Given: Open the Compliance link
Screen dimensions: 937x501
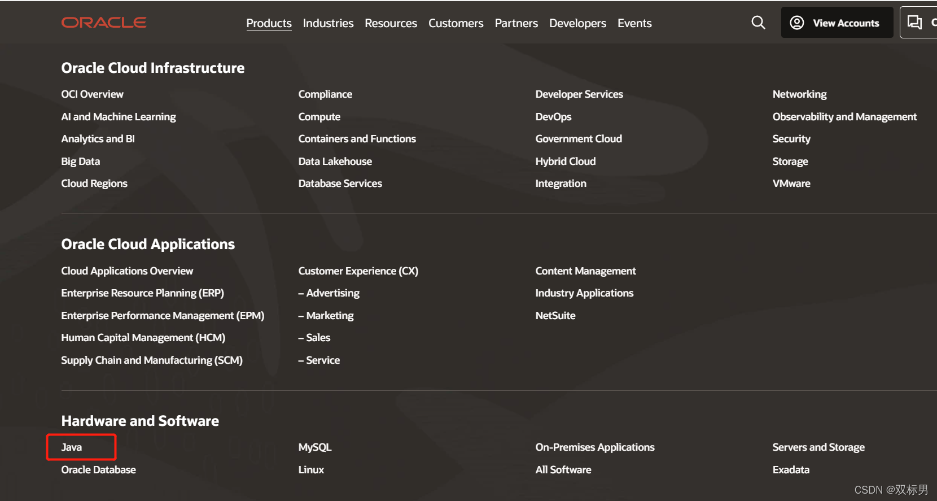Looking at the screenshot, I should 325,94.
